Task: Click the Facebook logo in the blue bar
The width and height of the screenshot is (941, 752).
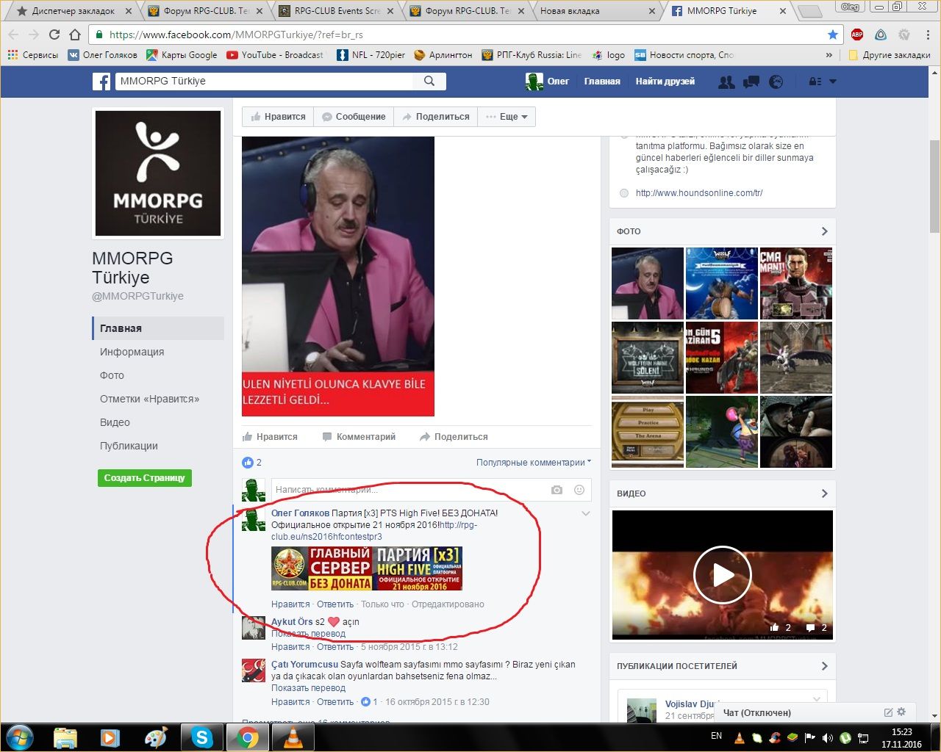Action: click(x=101, y=82)
